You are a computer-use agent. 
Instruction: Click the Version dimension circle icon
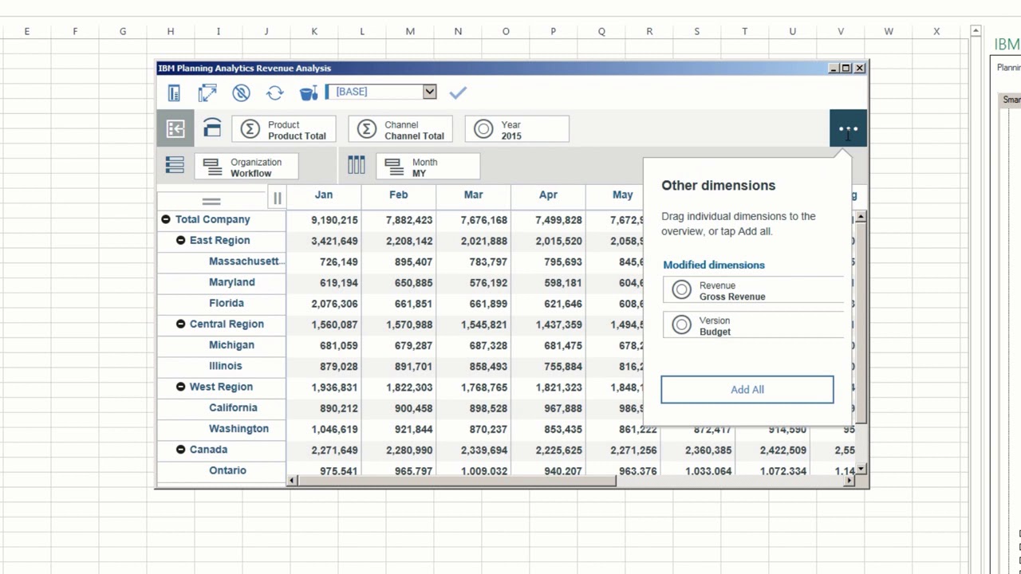[681, 324]
